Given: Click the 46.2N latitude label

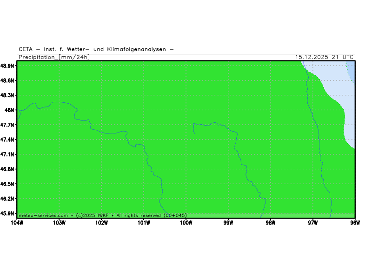Looking at the screenshot, I should coord(8,199).
